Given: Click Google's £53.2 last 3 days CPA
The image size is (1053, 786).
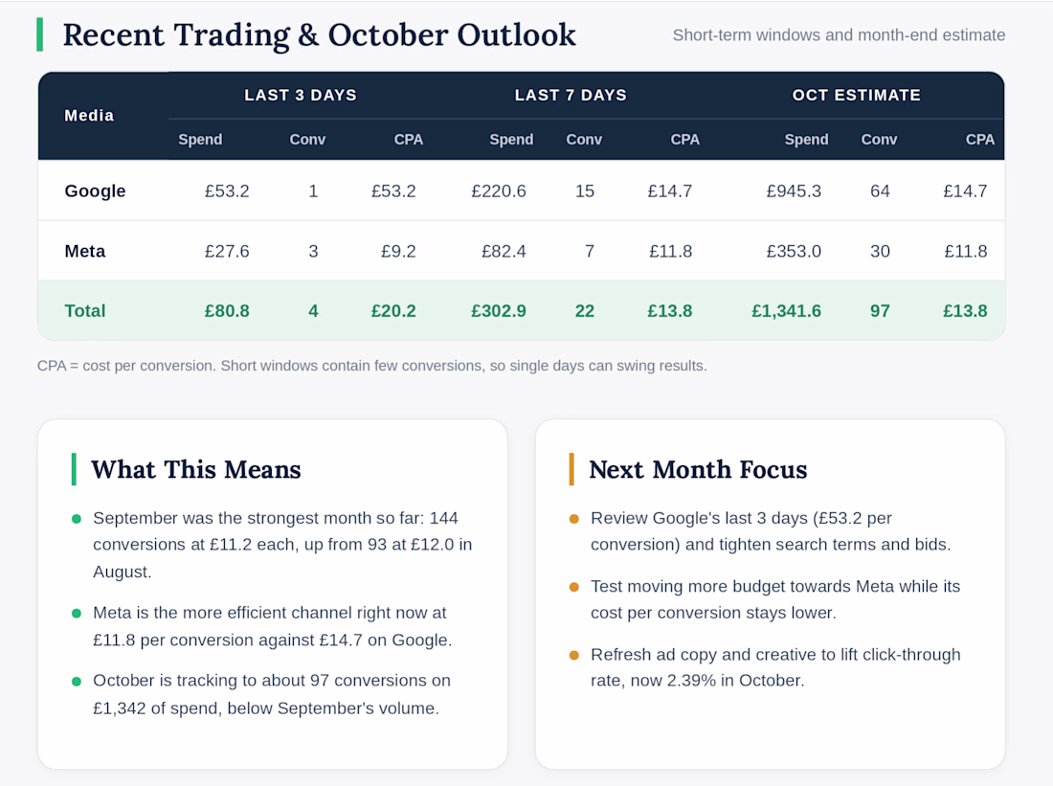Looking at the screenshot, I should (x=393, y=191).
